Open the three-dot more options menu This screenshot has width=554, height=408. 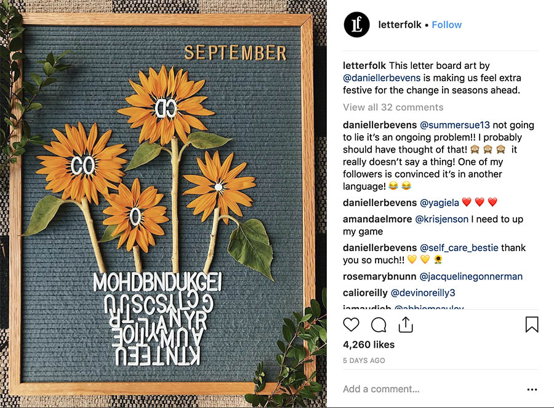pos(532,389)
